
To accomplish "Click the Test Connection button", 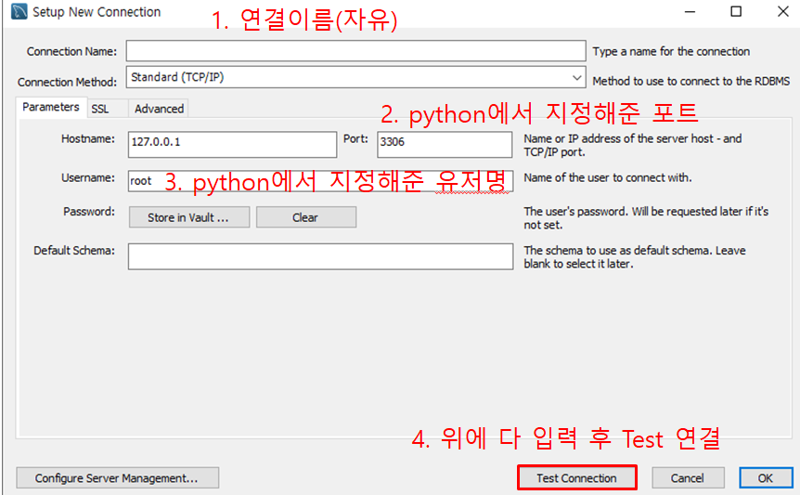I will pos(576,478).
